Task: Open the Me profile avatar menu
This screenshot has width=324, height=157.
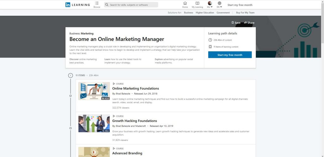Action: [x=210, y=3]
